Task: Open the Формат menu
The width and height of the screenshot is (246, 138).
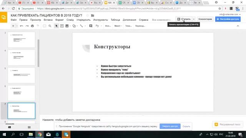Action: (x=60, y=20)
